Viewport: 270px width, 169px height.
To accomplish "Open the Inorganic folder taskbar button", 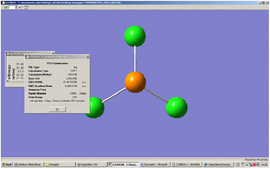I will pos(60,164).
